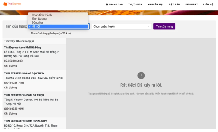Open THỰC ĐƠN menu
Screen dimensions: 218x132
[135, 5]
